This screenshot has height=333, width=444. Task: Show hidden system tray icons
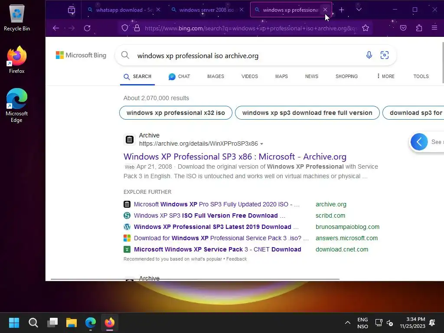(x=348, y=323)
